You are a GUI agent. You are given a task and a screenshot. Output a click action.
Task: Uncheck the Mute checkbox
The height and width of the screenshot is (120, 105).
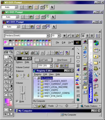tap(17, 101)
